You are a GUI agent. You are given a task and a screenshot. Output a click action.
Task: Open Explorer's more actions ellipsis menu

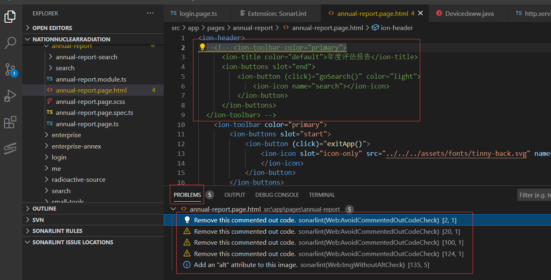tap(150, 13)
